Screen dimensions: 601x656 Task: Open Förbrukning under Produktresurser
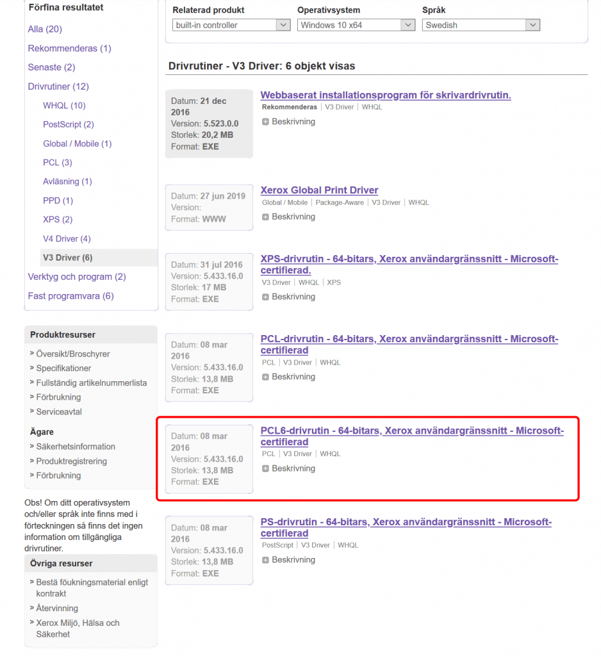58,397
